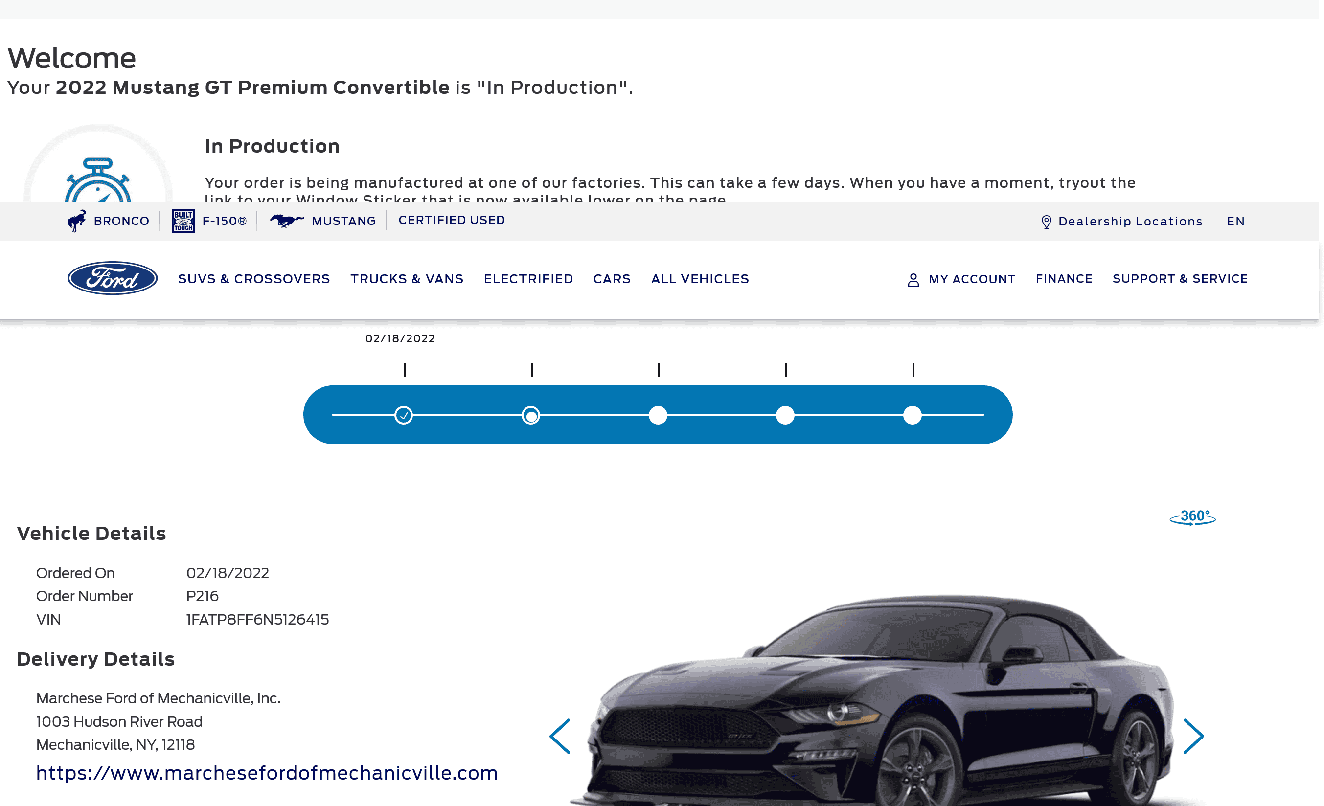Click the Mustang pony icon
This screenshot has width=1324, height=806.
(287, 220)
